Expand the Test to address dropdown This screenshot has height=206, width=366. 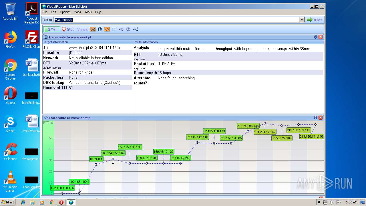pos(302,20)
